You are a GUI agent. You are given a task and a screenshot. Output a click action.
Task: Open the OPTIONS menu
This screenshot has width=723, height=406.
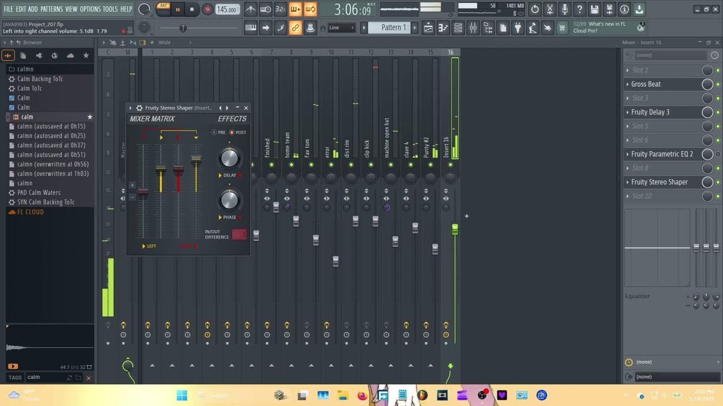point(90,9)
